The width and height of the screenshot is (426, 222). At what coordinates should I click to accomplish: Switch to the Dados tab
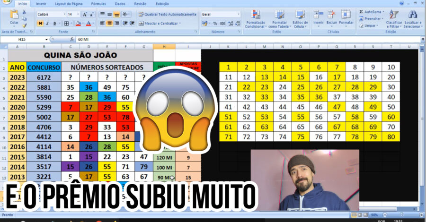pos(120,4)
